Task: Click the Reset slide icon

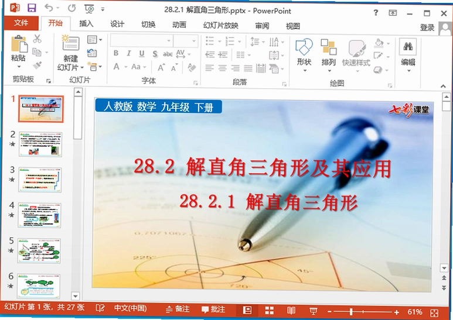Action: [92, 53]
